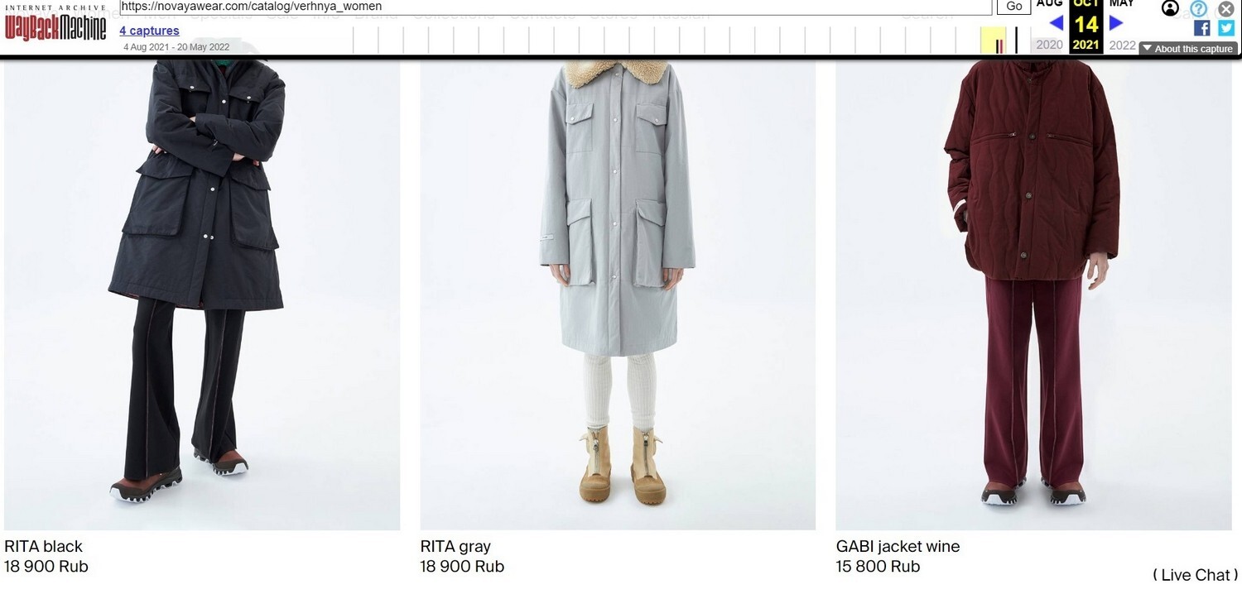Open the 4 captures link
This screenshot has height=594, width=1242.
pos(149,31)
